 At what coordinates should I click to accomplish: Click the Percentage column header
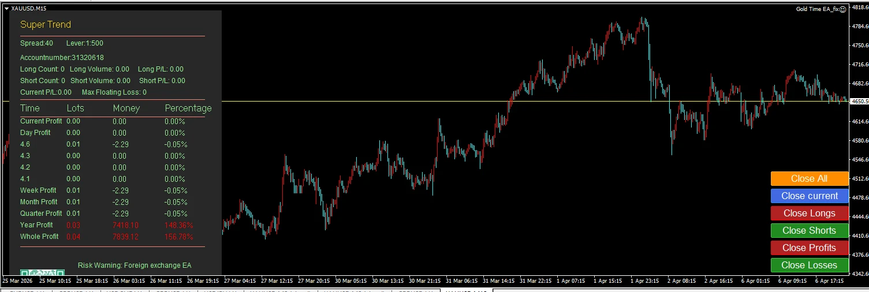(188, 108)
